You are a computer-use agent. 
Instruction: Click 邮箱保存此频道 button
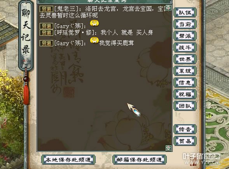140,160
